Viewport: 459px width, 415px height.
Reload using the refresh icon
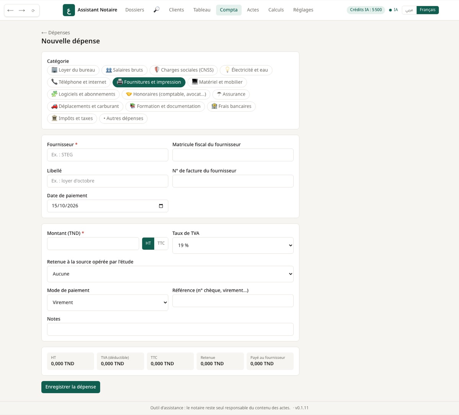[x=33, y=10]
